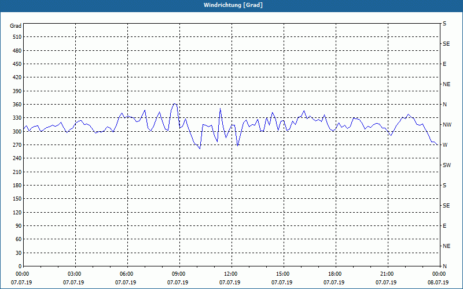
Task: Click the NE compass label beside the 30 gridline
Action: [x=446, y=246]
